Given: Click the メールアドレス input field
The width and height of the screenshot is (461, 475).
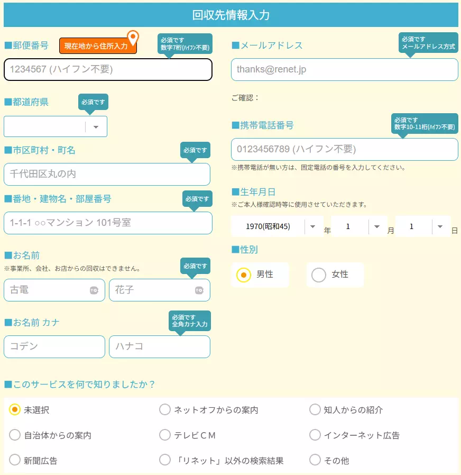Looking at the screenshot, I should pos(344,69).
